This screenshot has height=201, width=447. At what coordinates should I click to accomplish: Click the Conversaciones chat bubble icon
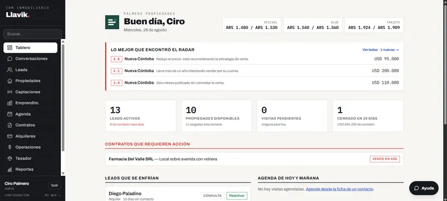pos(9,59)
